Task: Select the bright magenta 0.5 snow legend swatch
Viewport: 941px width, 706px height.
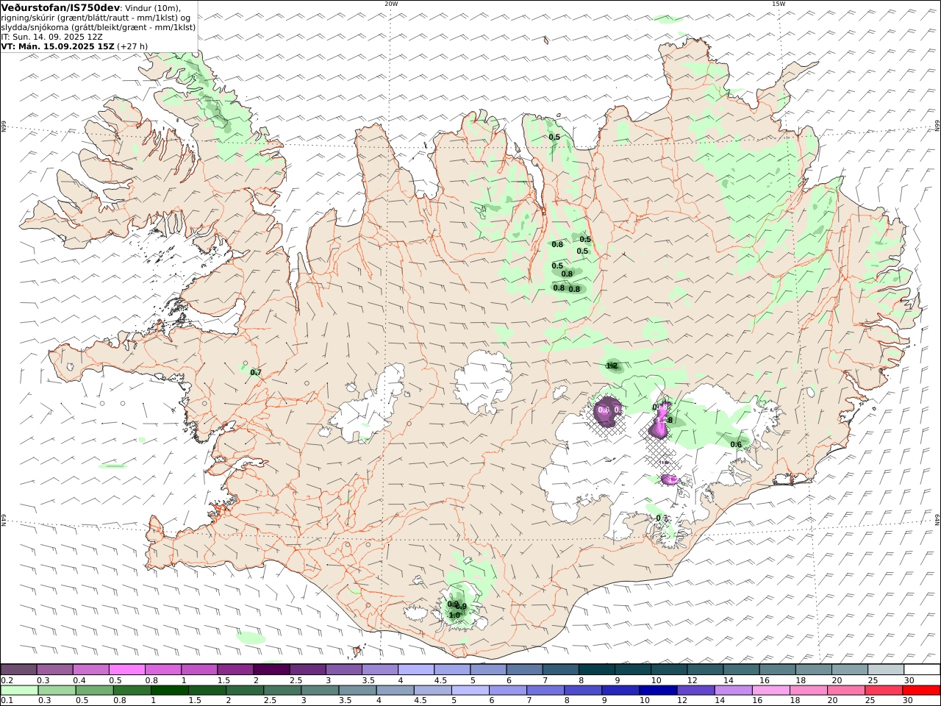Action: click(127, 669)
